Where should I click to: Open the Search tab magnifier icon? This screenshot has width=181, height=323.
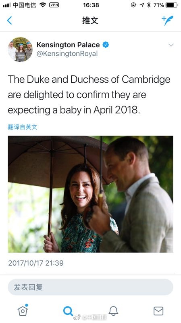[x=68, y=311]
